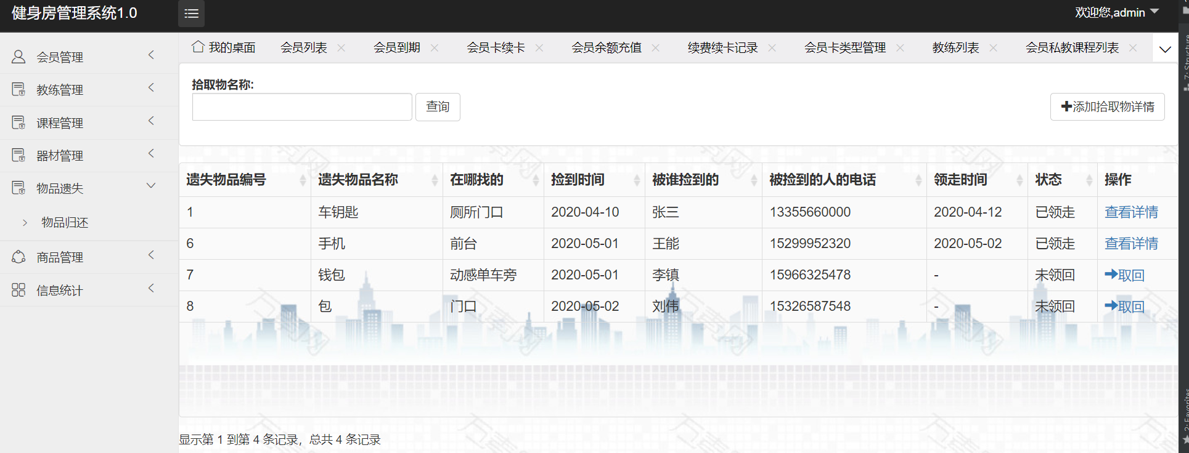Switch to the 教练列表 tab
The image size is (1189, 453).
[955, 48]
